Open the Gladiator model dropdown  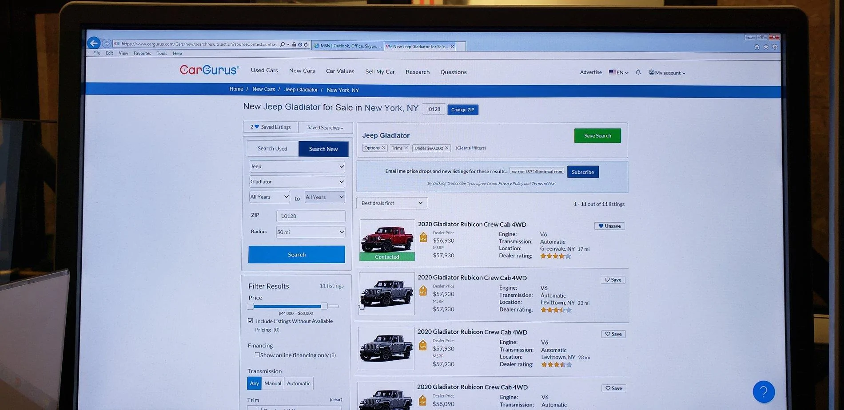click(297, 181)
